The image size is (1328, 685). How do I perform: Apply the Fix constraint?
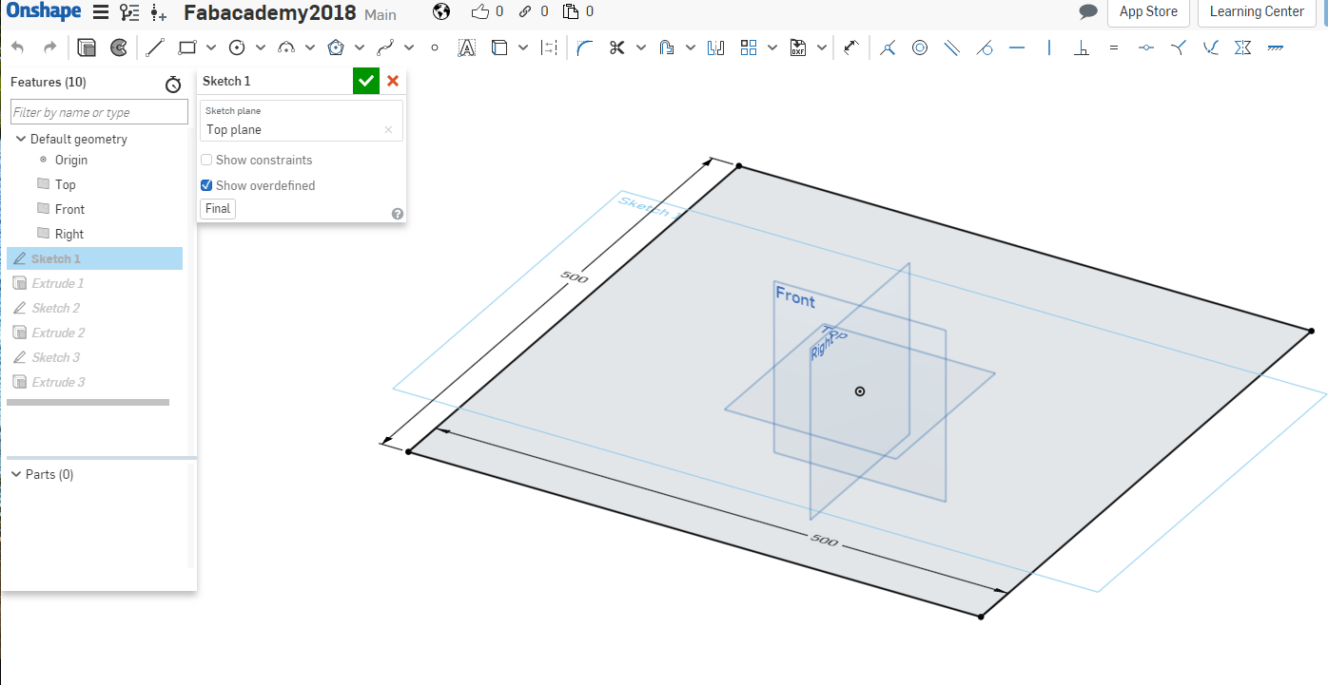(x=1276, y=48)
